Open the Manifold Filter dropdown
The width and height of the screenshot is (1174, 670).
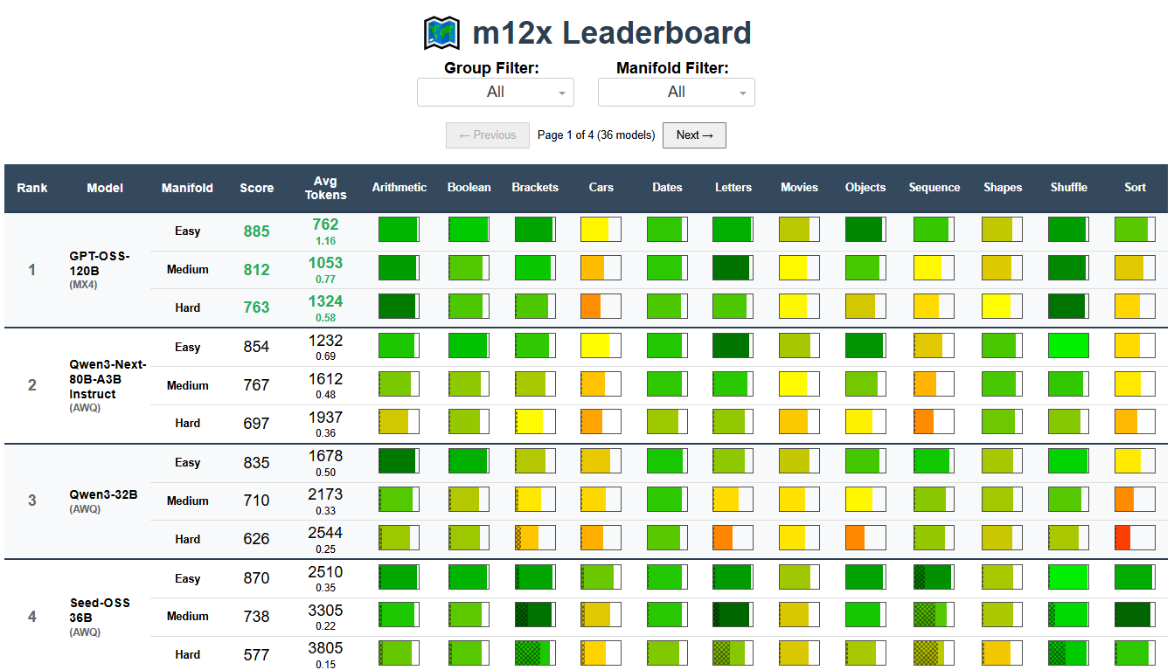pyautogui.click(x=676, y=92)
